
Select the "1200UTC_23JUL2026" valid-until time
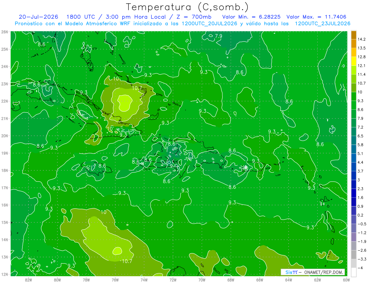coord(323,24)
